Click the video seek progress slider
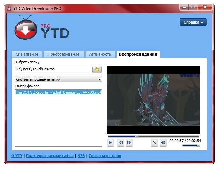Viewport: 220px width, 170px height. coord(153,136)
